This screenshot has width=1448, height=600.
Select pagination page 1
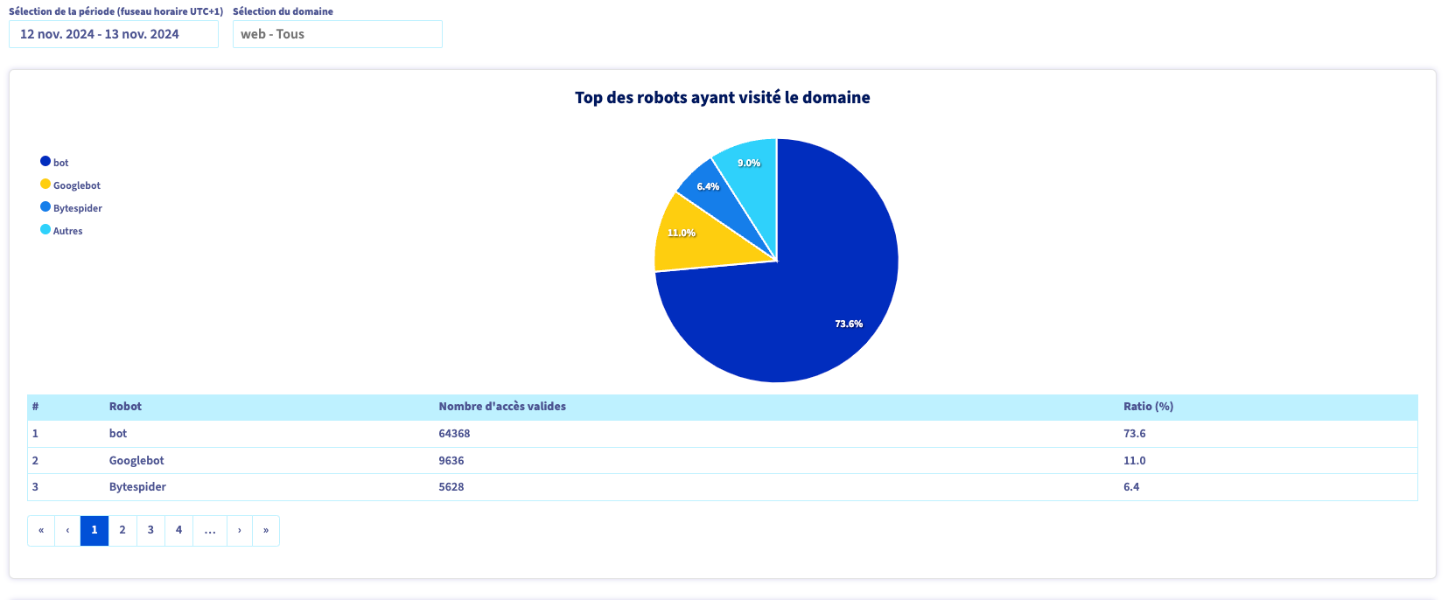pos(94,531)
